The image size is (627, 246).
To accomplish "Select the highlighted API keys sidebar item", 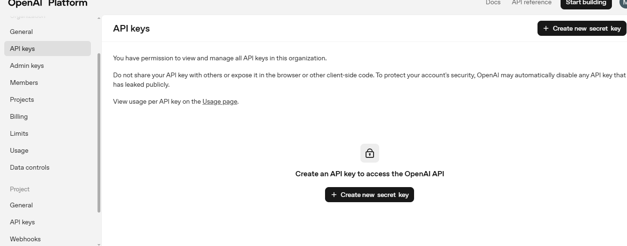I will tap(47, 49).
